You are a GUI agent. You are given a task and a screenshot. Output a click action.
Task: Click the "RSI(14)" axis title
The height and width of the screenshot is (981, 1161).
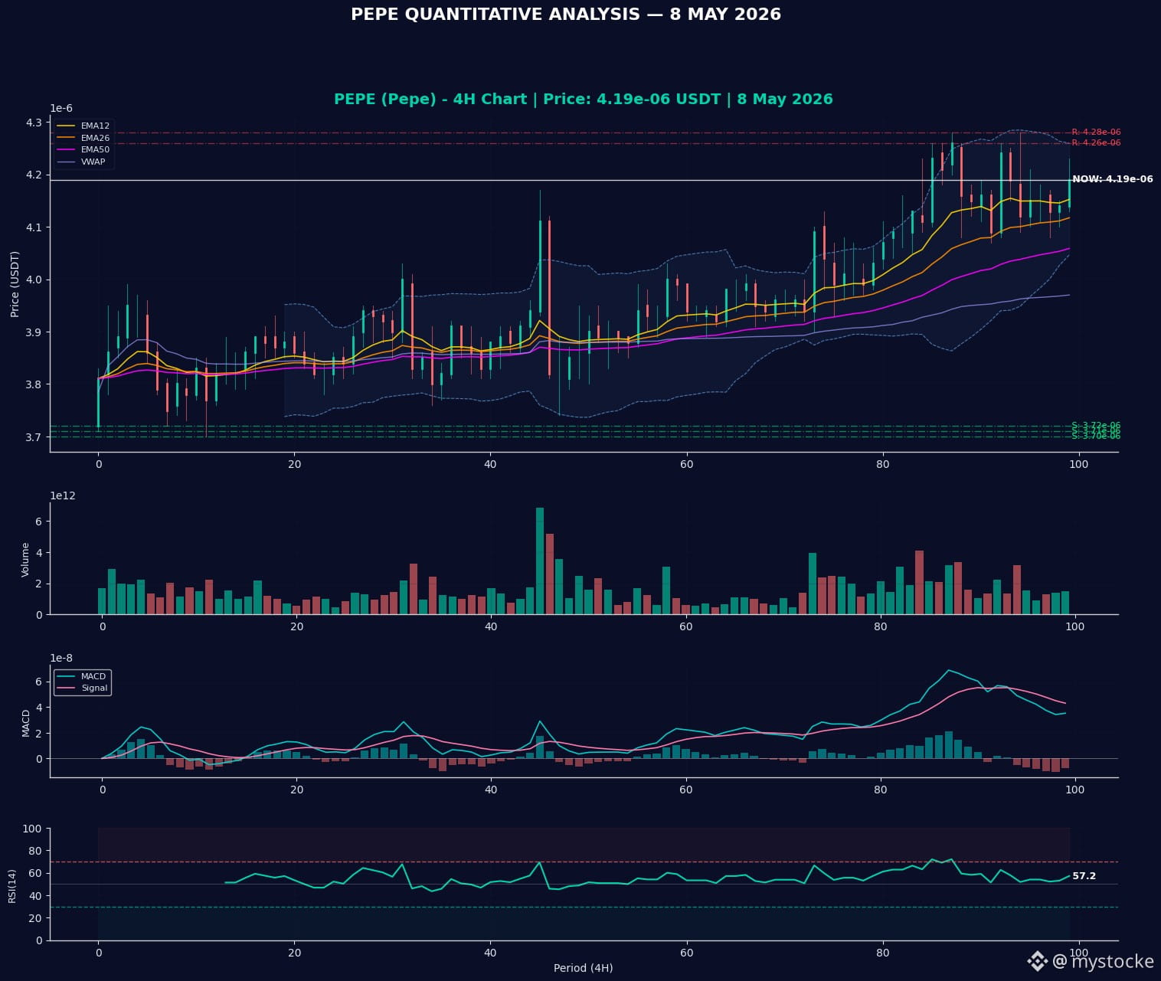(12, 885)
